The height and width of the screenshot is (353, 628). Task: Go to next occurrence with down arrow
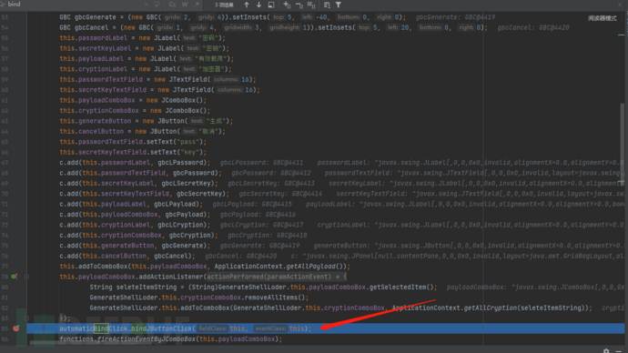[258, 5]
